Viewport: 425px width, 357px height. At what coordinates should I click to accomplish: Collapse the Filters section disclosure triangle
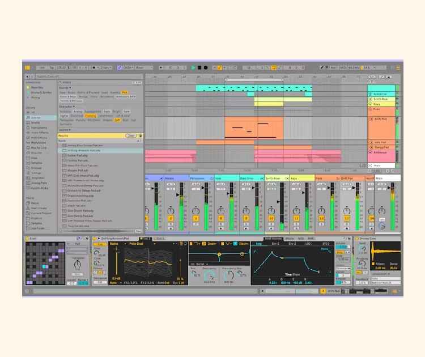point(60,82)
